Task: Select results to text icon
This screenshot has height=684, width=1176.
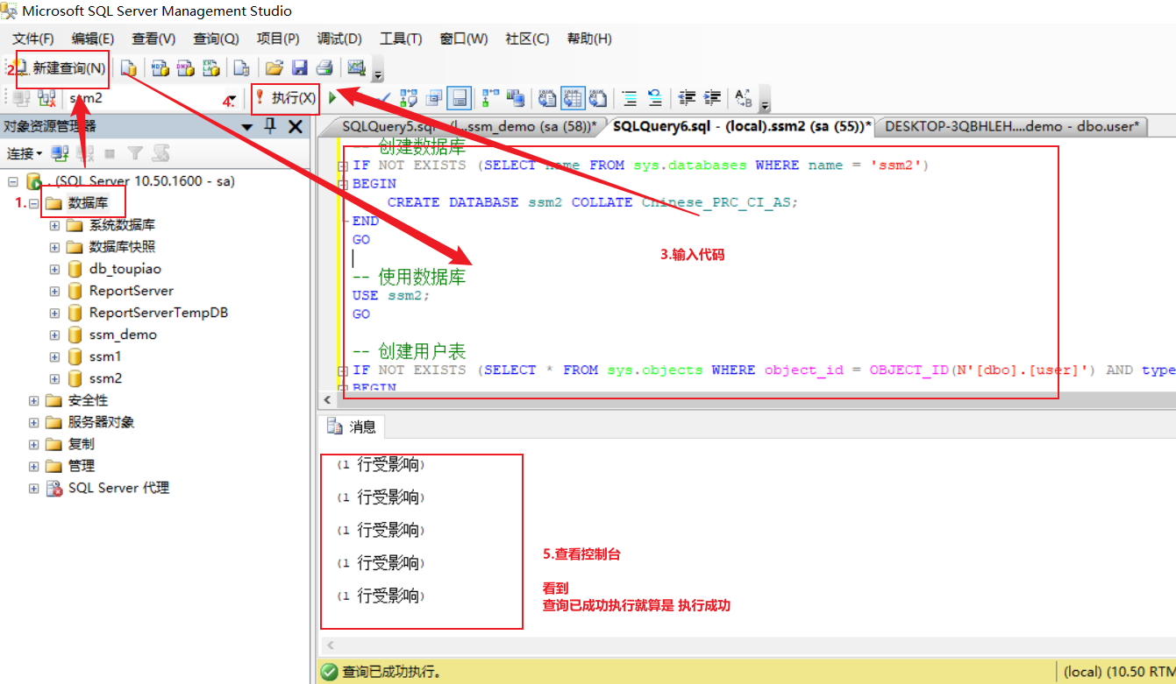Action: (547, 98)
